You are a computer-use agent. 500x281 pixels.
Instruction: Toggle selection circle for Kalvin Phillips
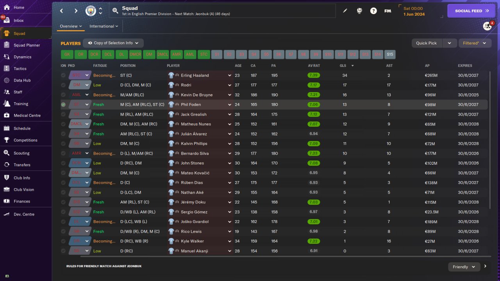pyautogui.click(x=63, y=144)
